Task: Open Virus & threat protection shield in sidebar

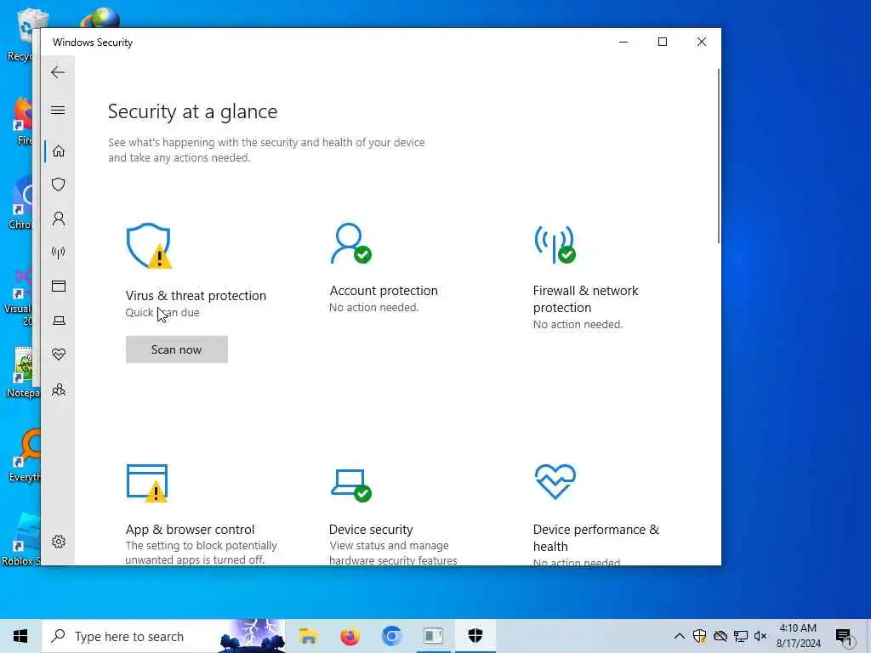Action: click(59, 185)
